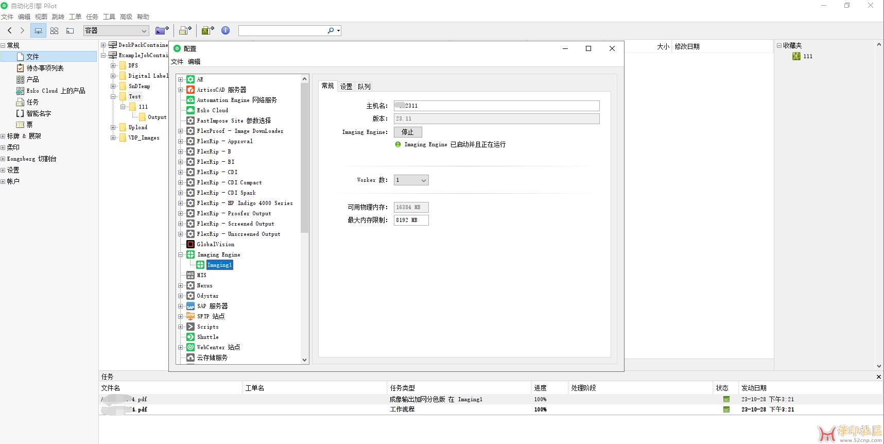This screenshot has height=444, width=884.
Task: Click the SAP 服务器 icon
Action: (x=190, y=306)
